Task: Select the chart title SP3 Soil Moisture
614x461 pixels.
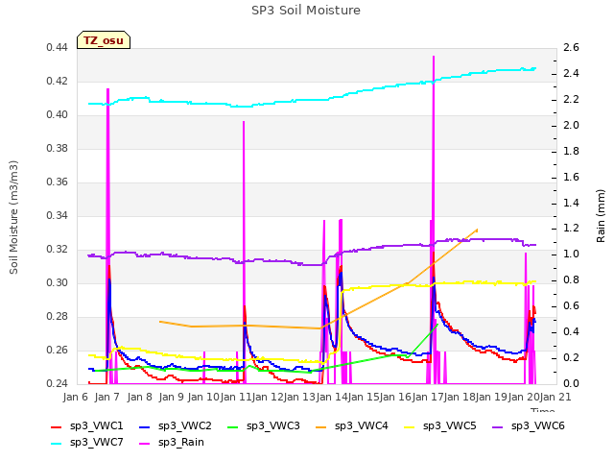Action: 306,11
